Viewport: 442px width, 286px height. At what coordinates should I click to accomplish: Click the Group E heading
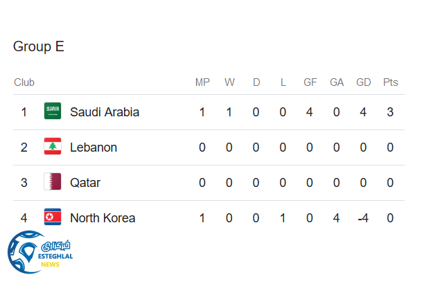39,47
